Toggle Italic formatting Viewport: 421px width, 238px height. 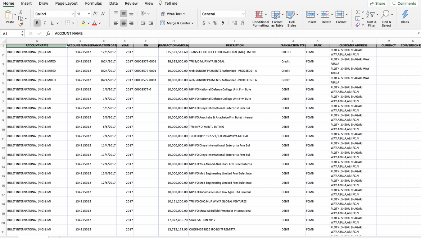[x=45, y=23]
